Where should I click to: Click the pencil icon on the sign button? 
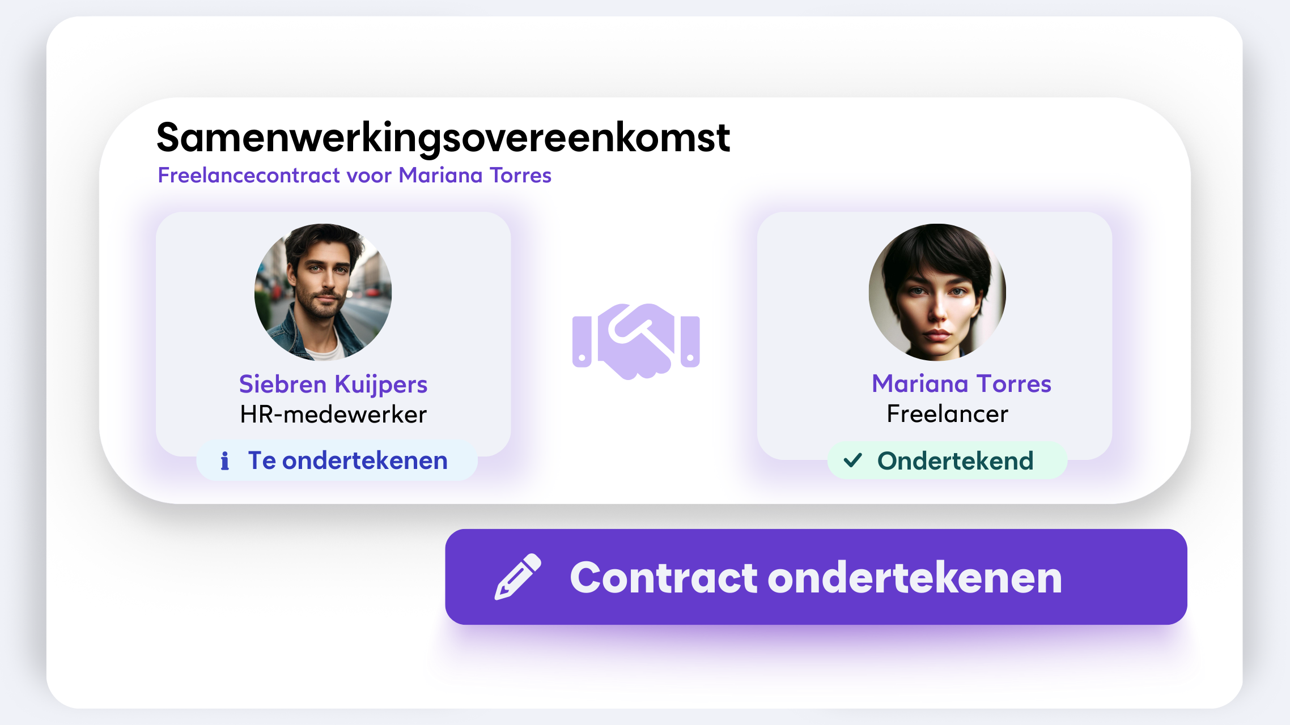click(x=518, y=577)
